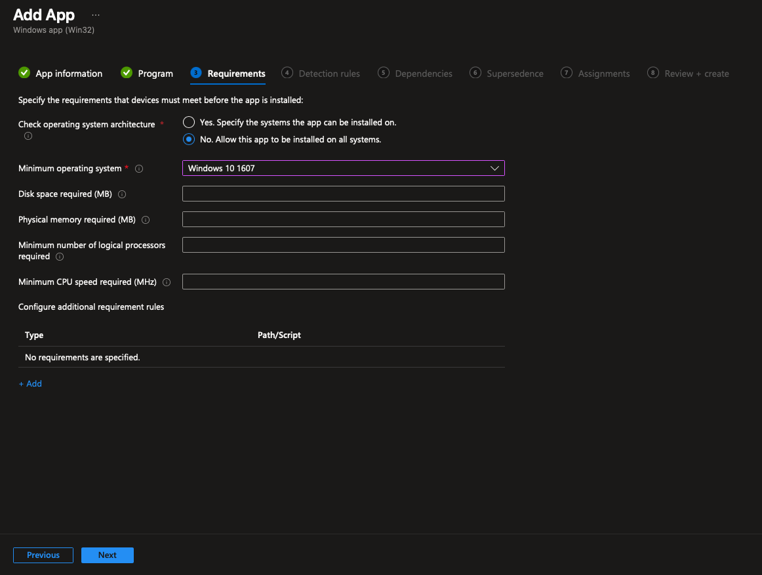Click info icon next to Disk space required

coord(122,194)
